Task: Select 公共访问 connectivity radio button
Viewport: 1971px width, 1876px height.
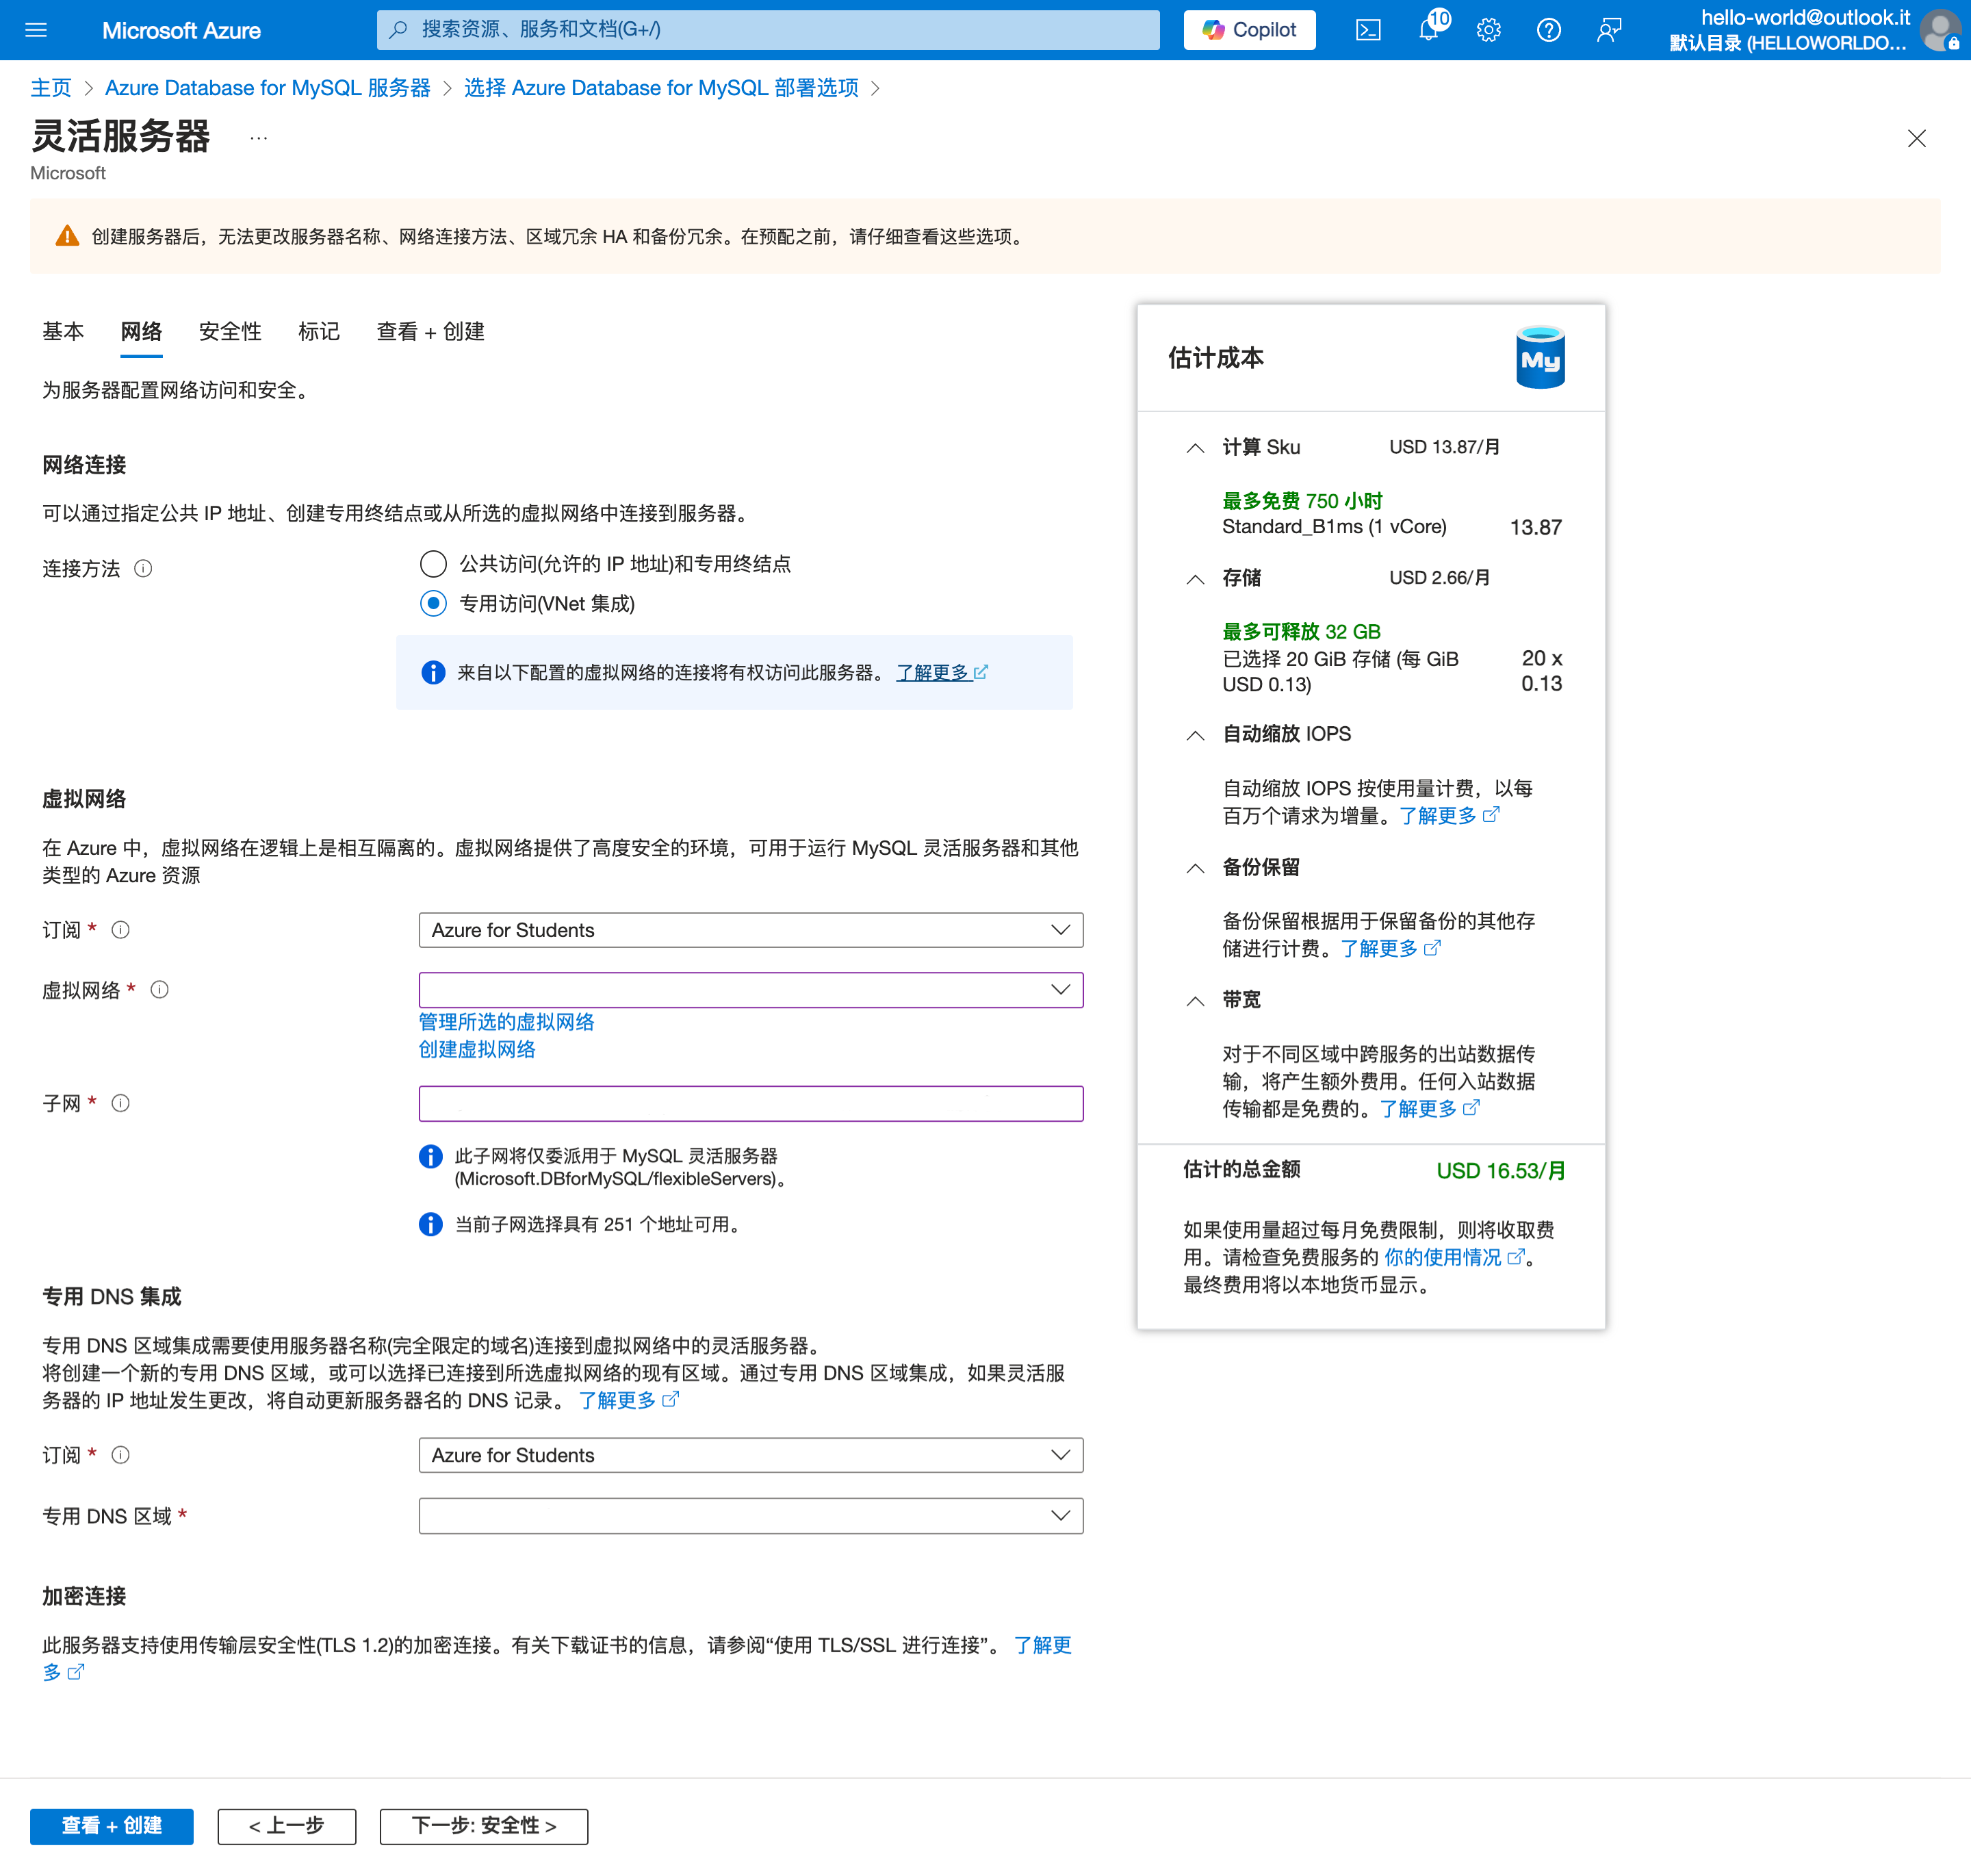Action: pyautogui.click(x=433, y=563)
